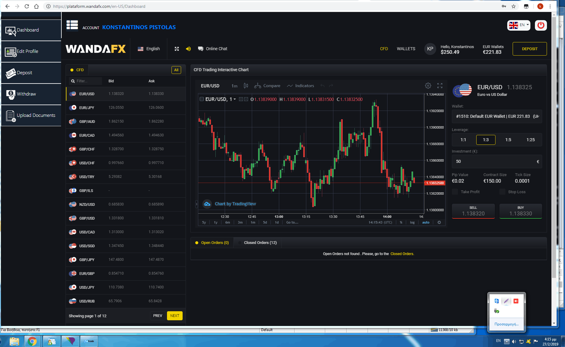Open the hamburger list menu icon

[x=72, y=26]
